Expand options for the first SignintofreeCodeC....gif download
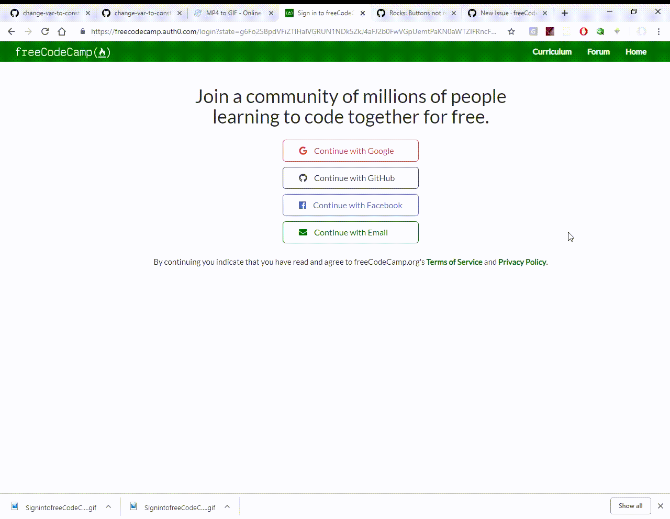This screenshot has width=670, height=519. click(108, 506)
